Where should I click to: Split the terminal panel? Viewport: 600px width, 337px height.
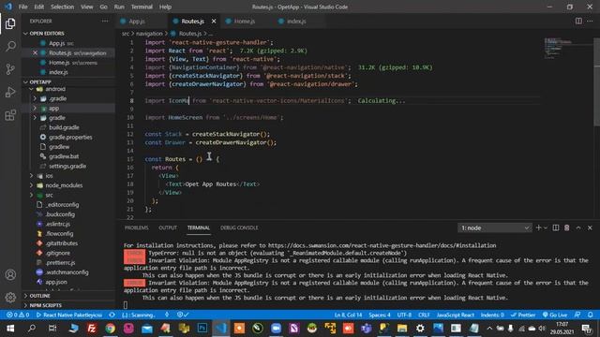[556, 227]
